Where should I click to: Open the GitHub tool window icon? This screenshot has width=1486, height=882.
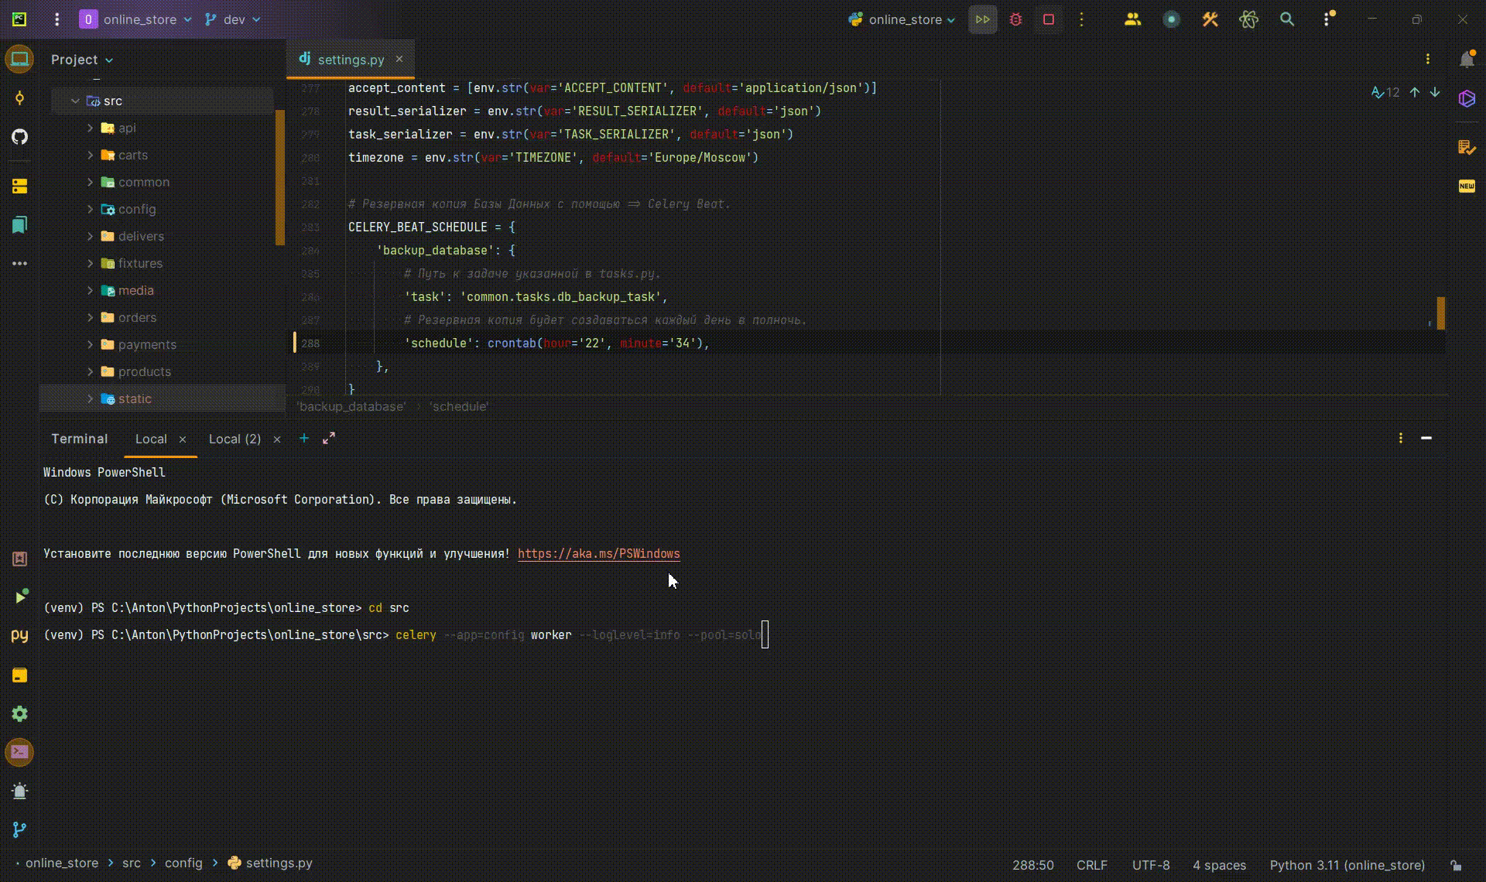point(20,137)
